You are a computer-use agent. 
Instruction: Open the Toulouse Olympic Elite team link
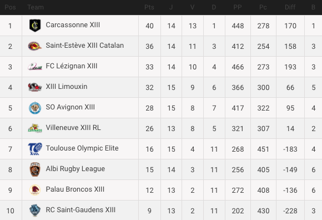tap(82, 148)
